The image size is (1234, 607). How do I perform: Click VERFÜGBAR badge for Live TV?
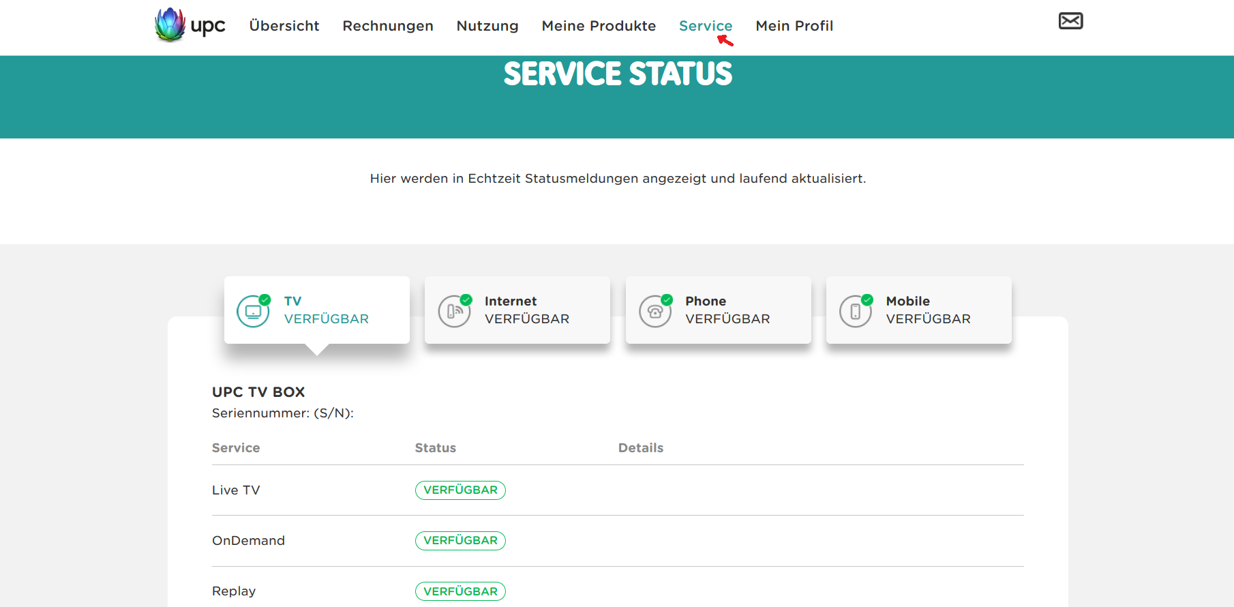point(460,490)
